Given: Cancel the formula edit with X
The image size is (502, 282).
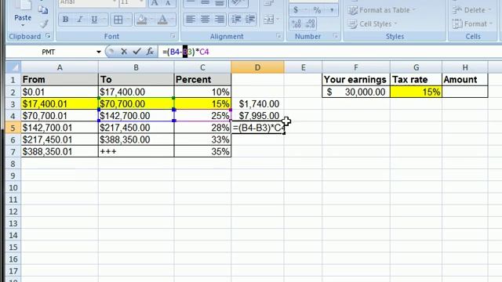Looking at the screenshot, I should [x=124, y=52].
